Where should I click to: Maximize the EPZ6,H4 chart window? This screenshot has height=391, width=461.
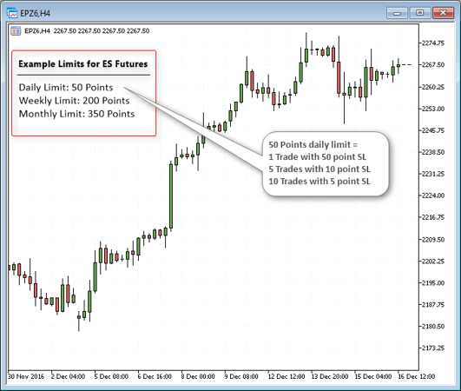click(x=420, y=13)
